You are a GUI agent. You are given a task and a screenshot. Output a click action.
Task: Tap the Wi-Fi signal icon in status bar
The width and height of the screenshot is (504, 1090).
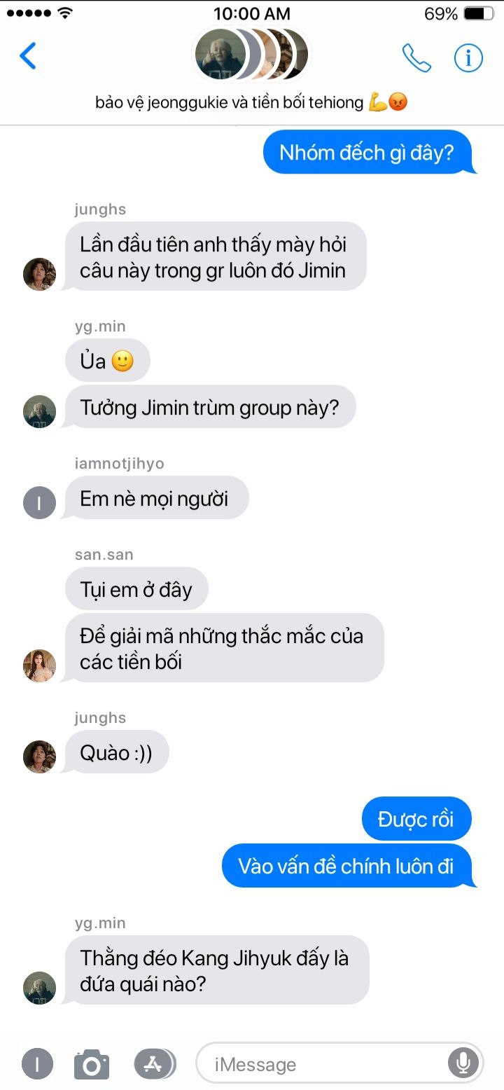65,13
